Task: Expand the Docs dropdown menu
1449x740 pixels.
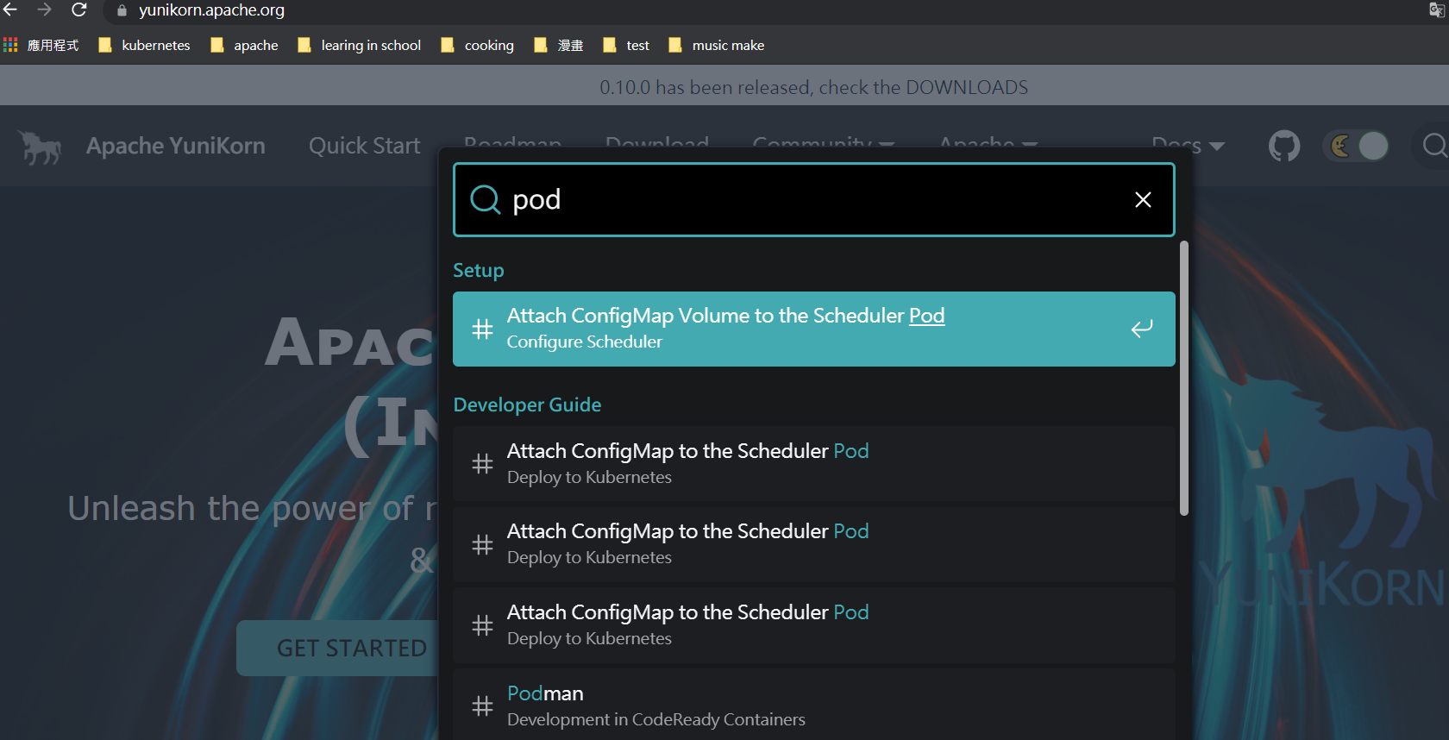Action: coord(1188,146)
